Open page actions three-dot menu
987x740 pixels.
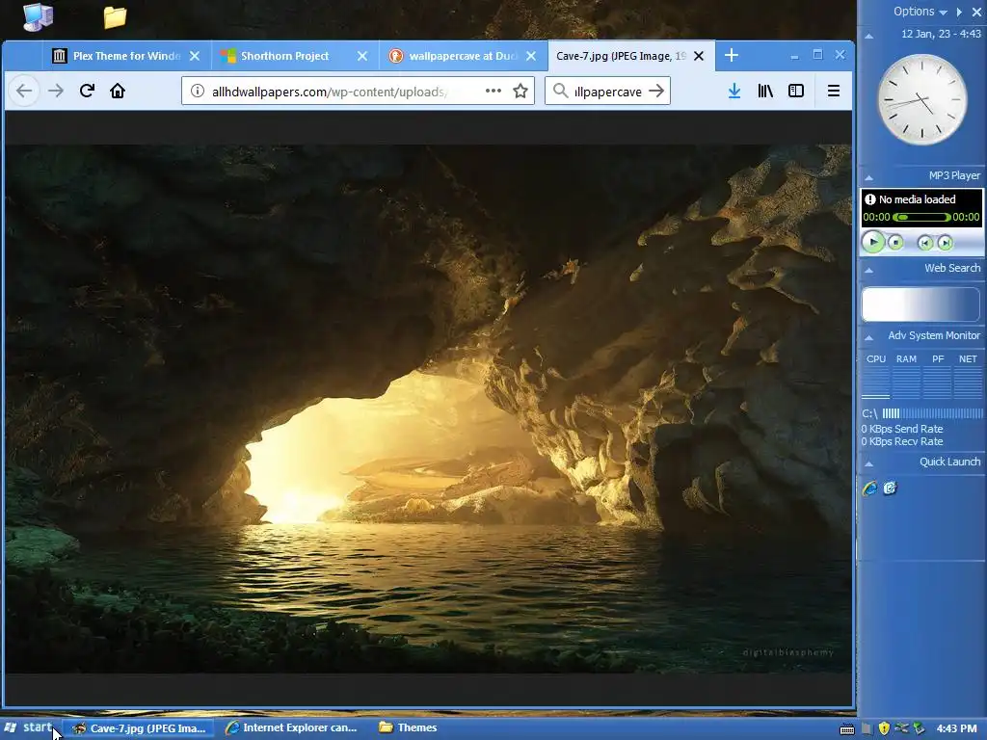coord(493,92)
